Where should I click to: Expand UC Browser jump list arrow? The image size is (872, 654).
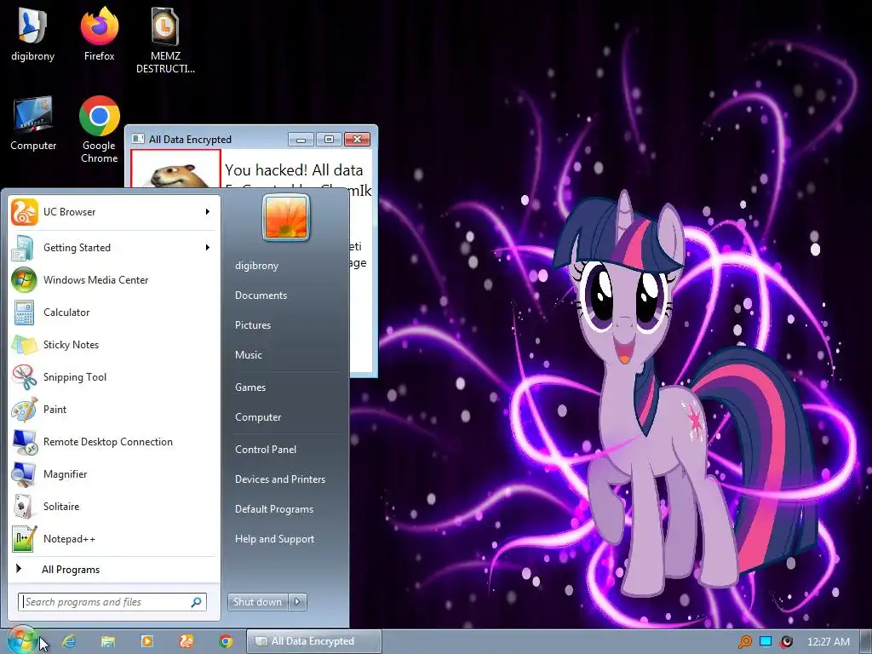[x=208, y=212]
